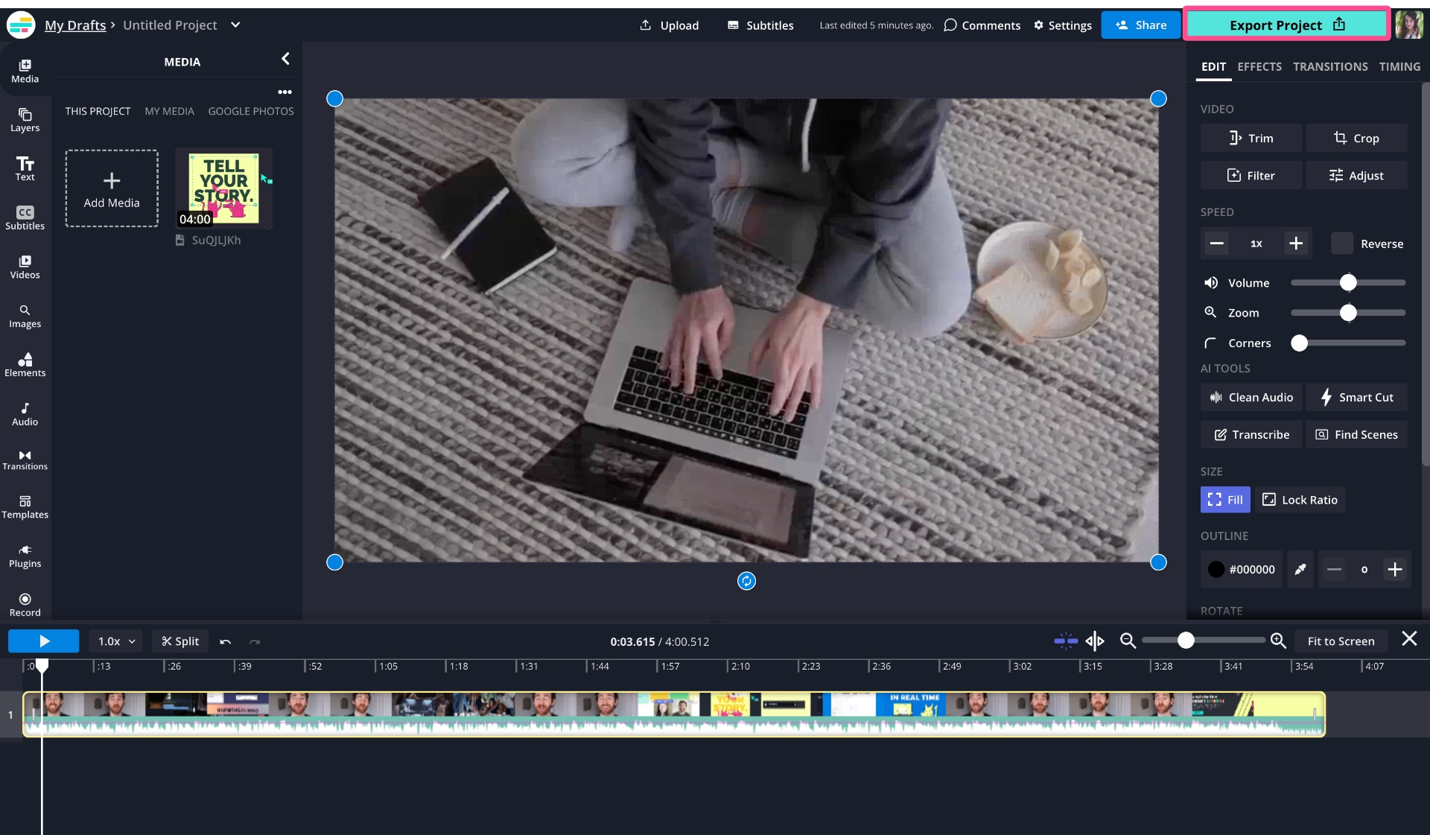Click the split-at-playhead icon in timeline bar
The width and height of the screenshot is (1430, 835).
[1094, 641]
